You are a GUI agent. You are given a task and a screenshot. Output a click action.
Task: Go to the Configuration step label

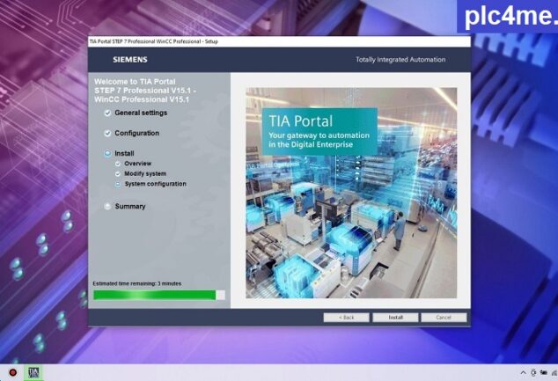point(136,134)
